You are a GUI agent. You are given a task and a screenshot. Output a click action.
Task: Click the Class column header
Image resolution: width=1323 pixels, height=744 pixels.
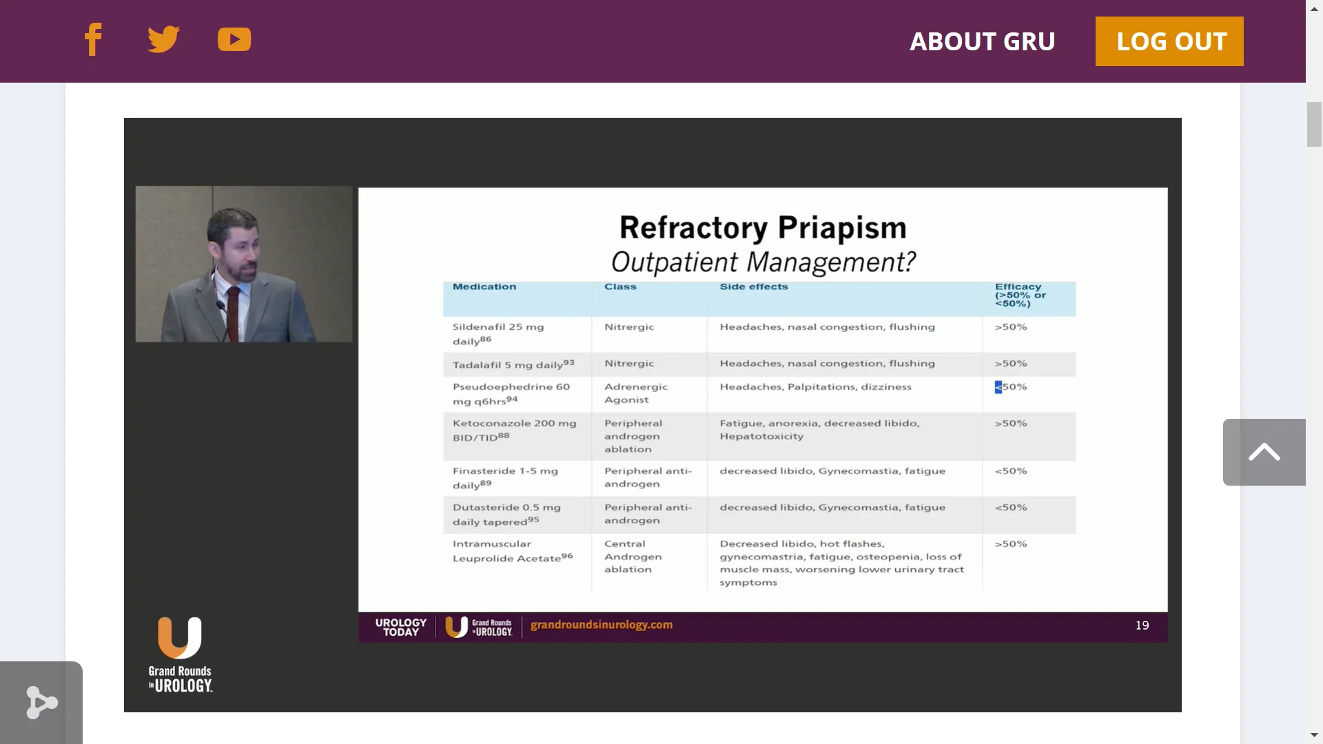(x=620, y=287)
